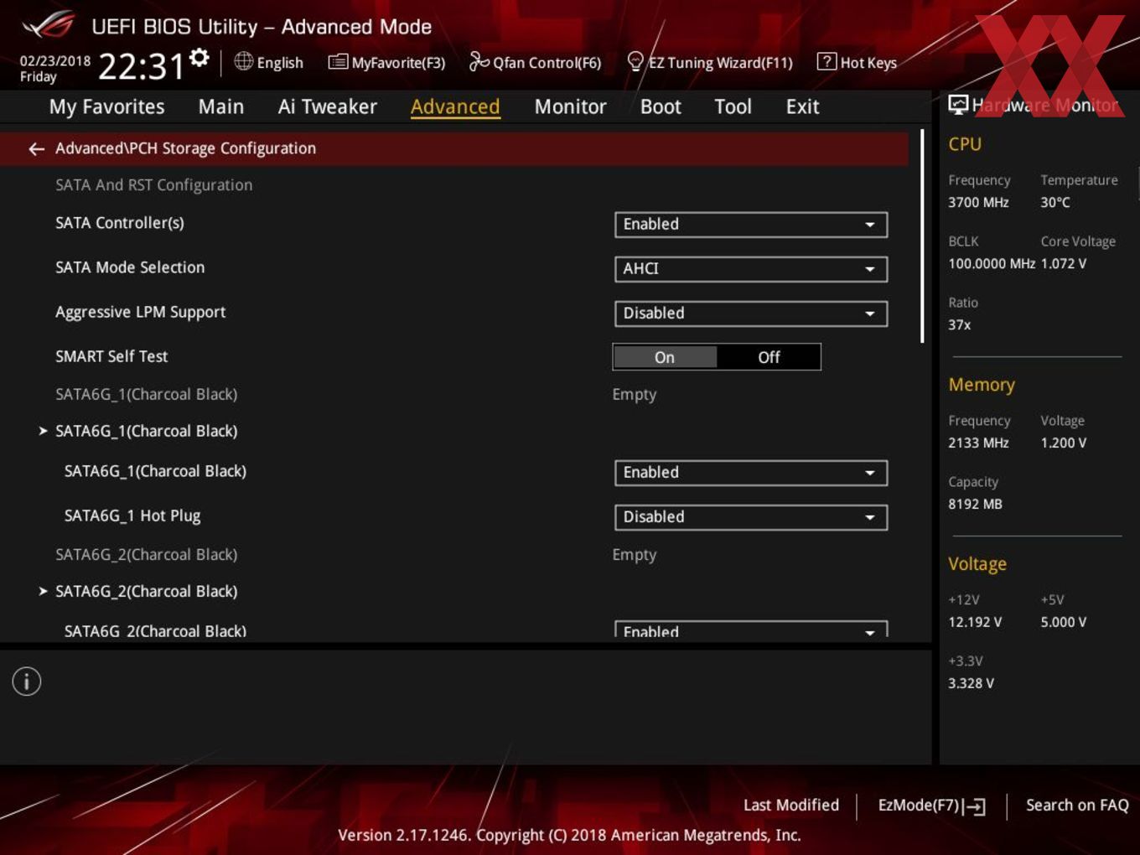
Task: Select the SMART Self Test label
Action: (111, 356)
